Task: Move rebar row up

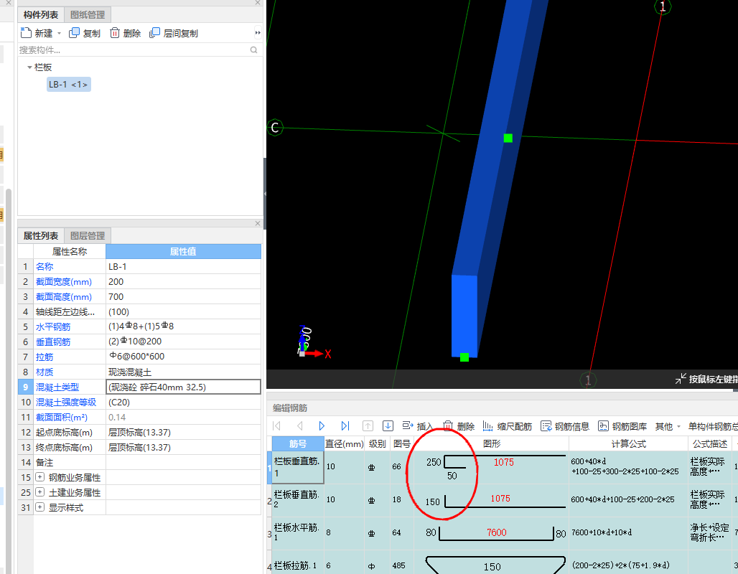Action: (x=368, y=425)
